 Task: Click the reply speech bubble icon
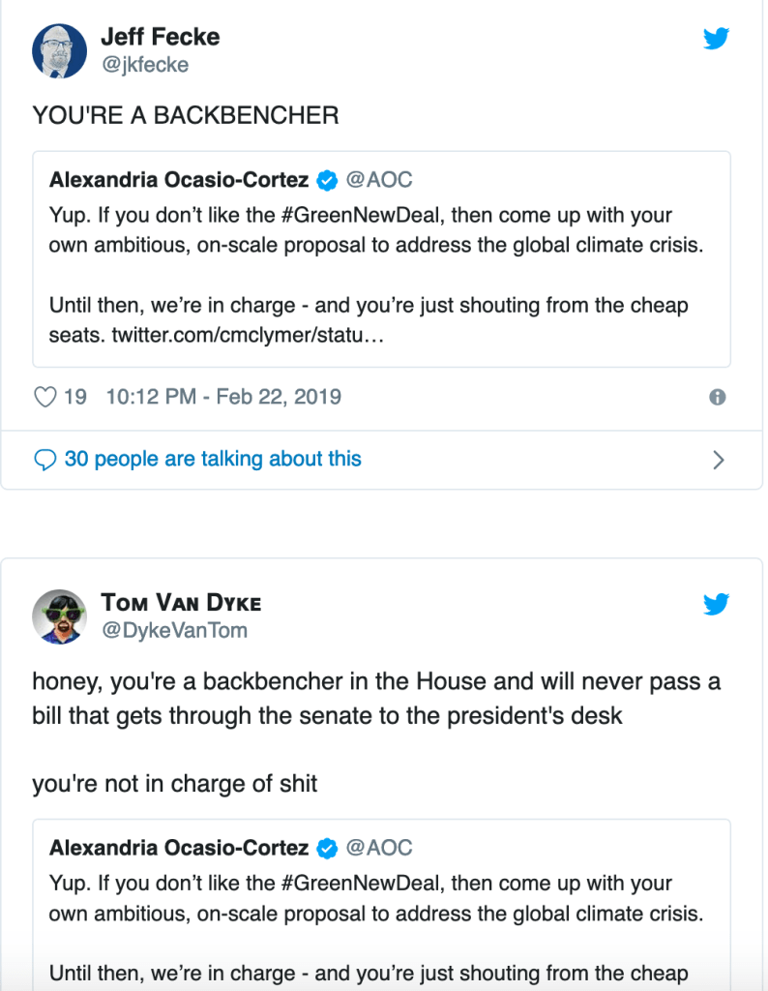[44, 460]
